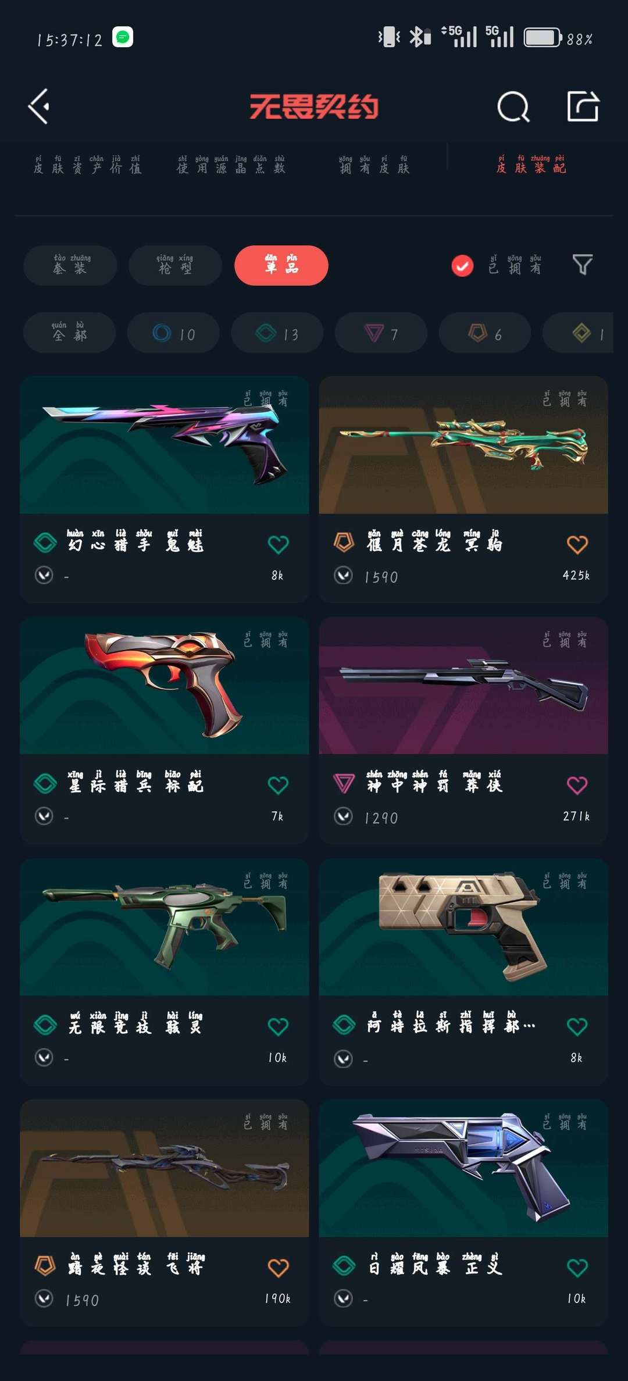Image resolution: width=628 pixels, height=1381 pixels.
Task: Open the funnel filter icon
Action: [582, 265]
